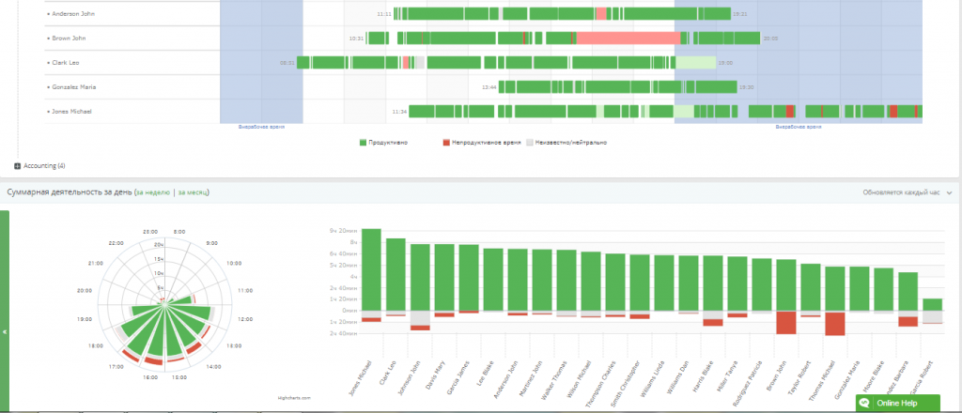Open the 'Обновляется каждый час' dropdown chevron

click(x=949, y=192)
